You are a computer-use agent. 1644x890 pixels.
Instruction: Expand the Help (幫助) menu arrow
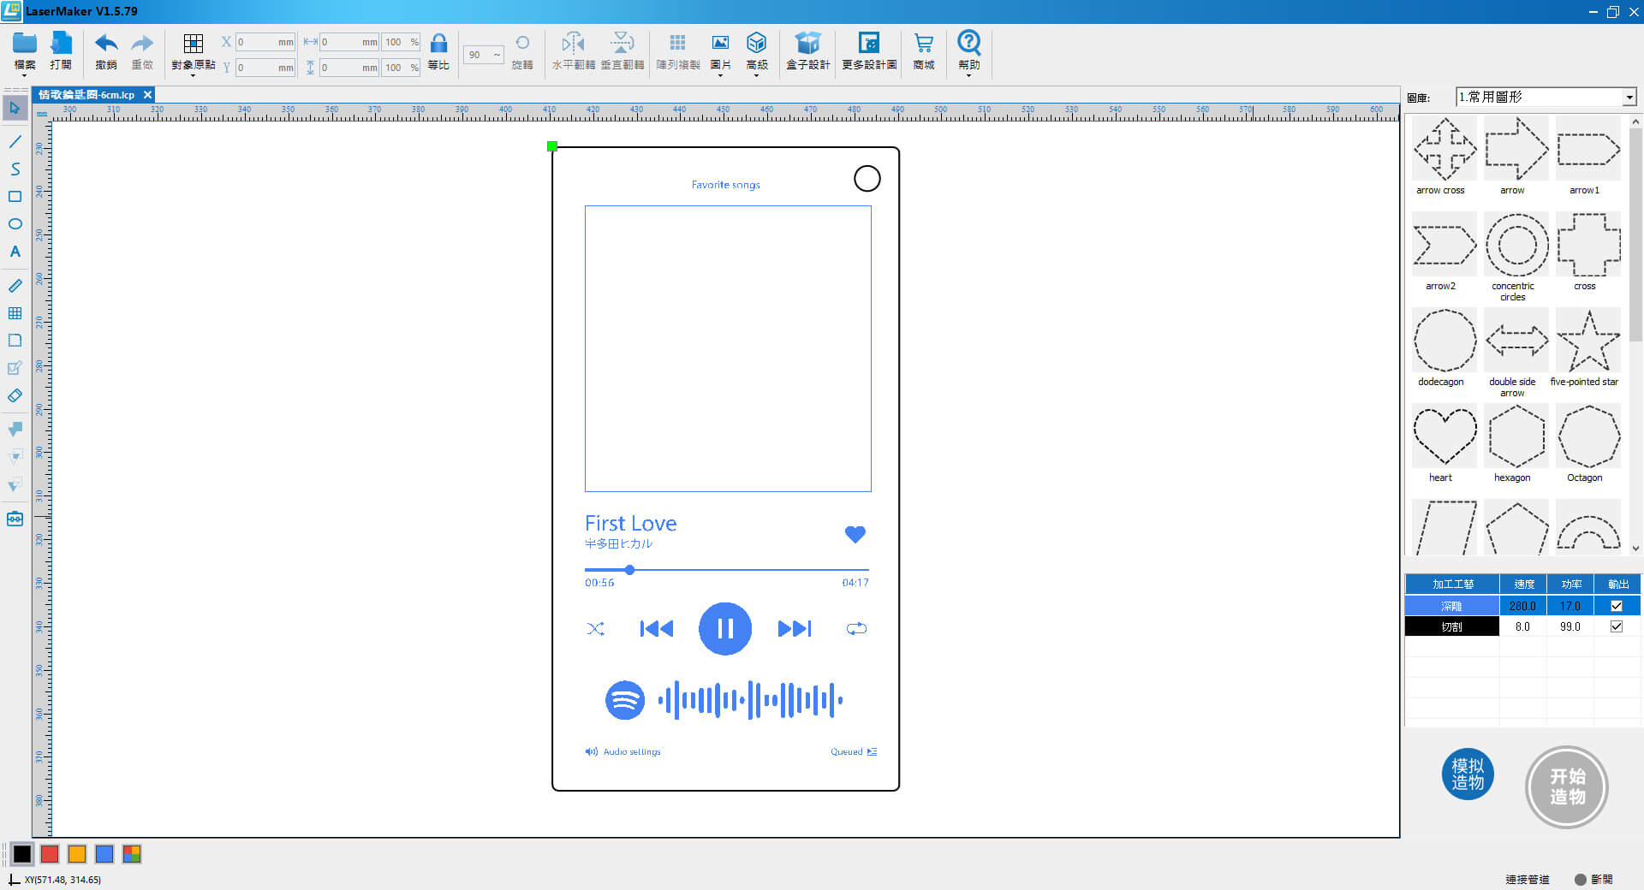[968, 76]
